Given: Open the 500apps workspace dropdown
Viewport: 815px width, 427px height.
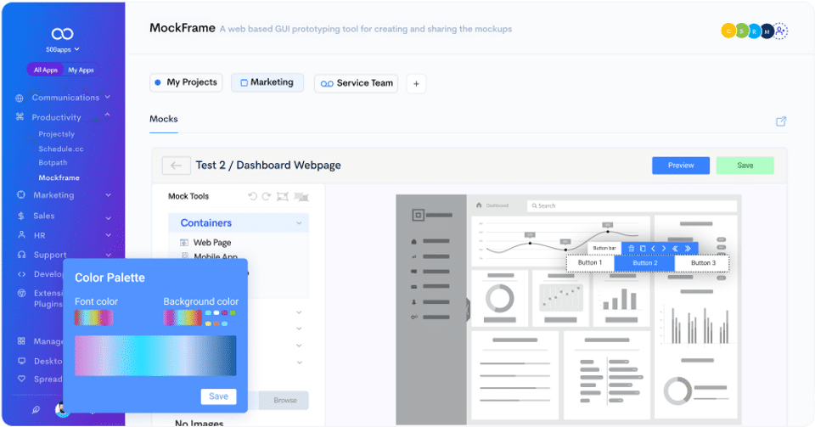Looking at the screenshot, I should point(62,49).
